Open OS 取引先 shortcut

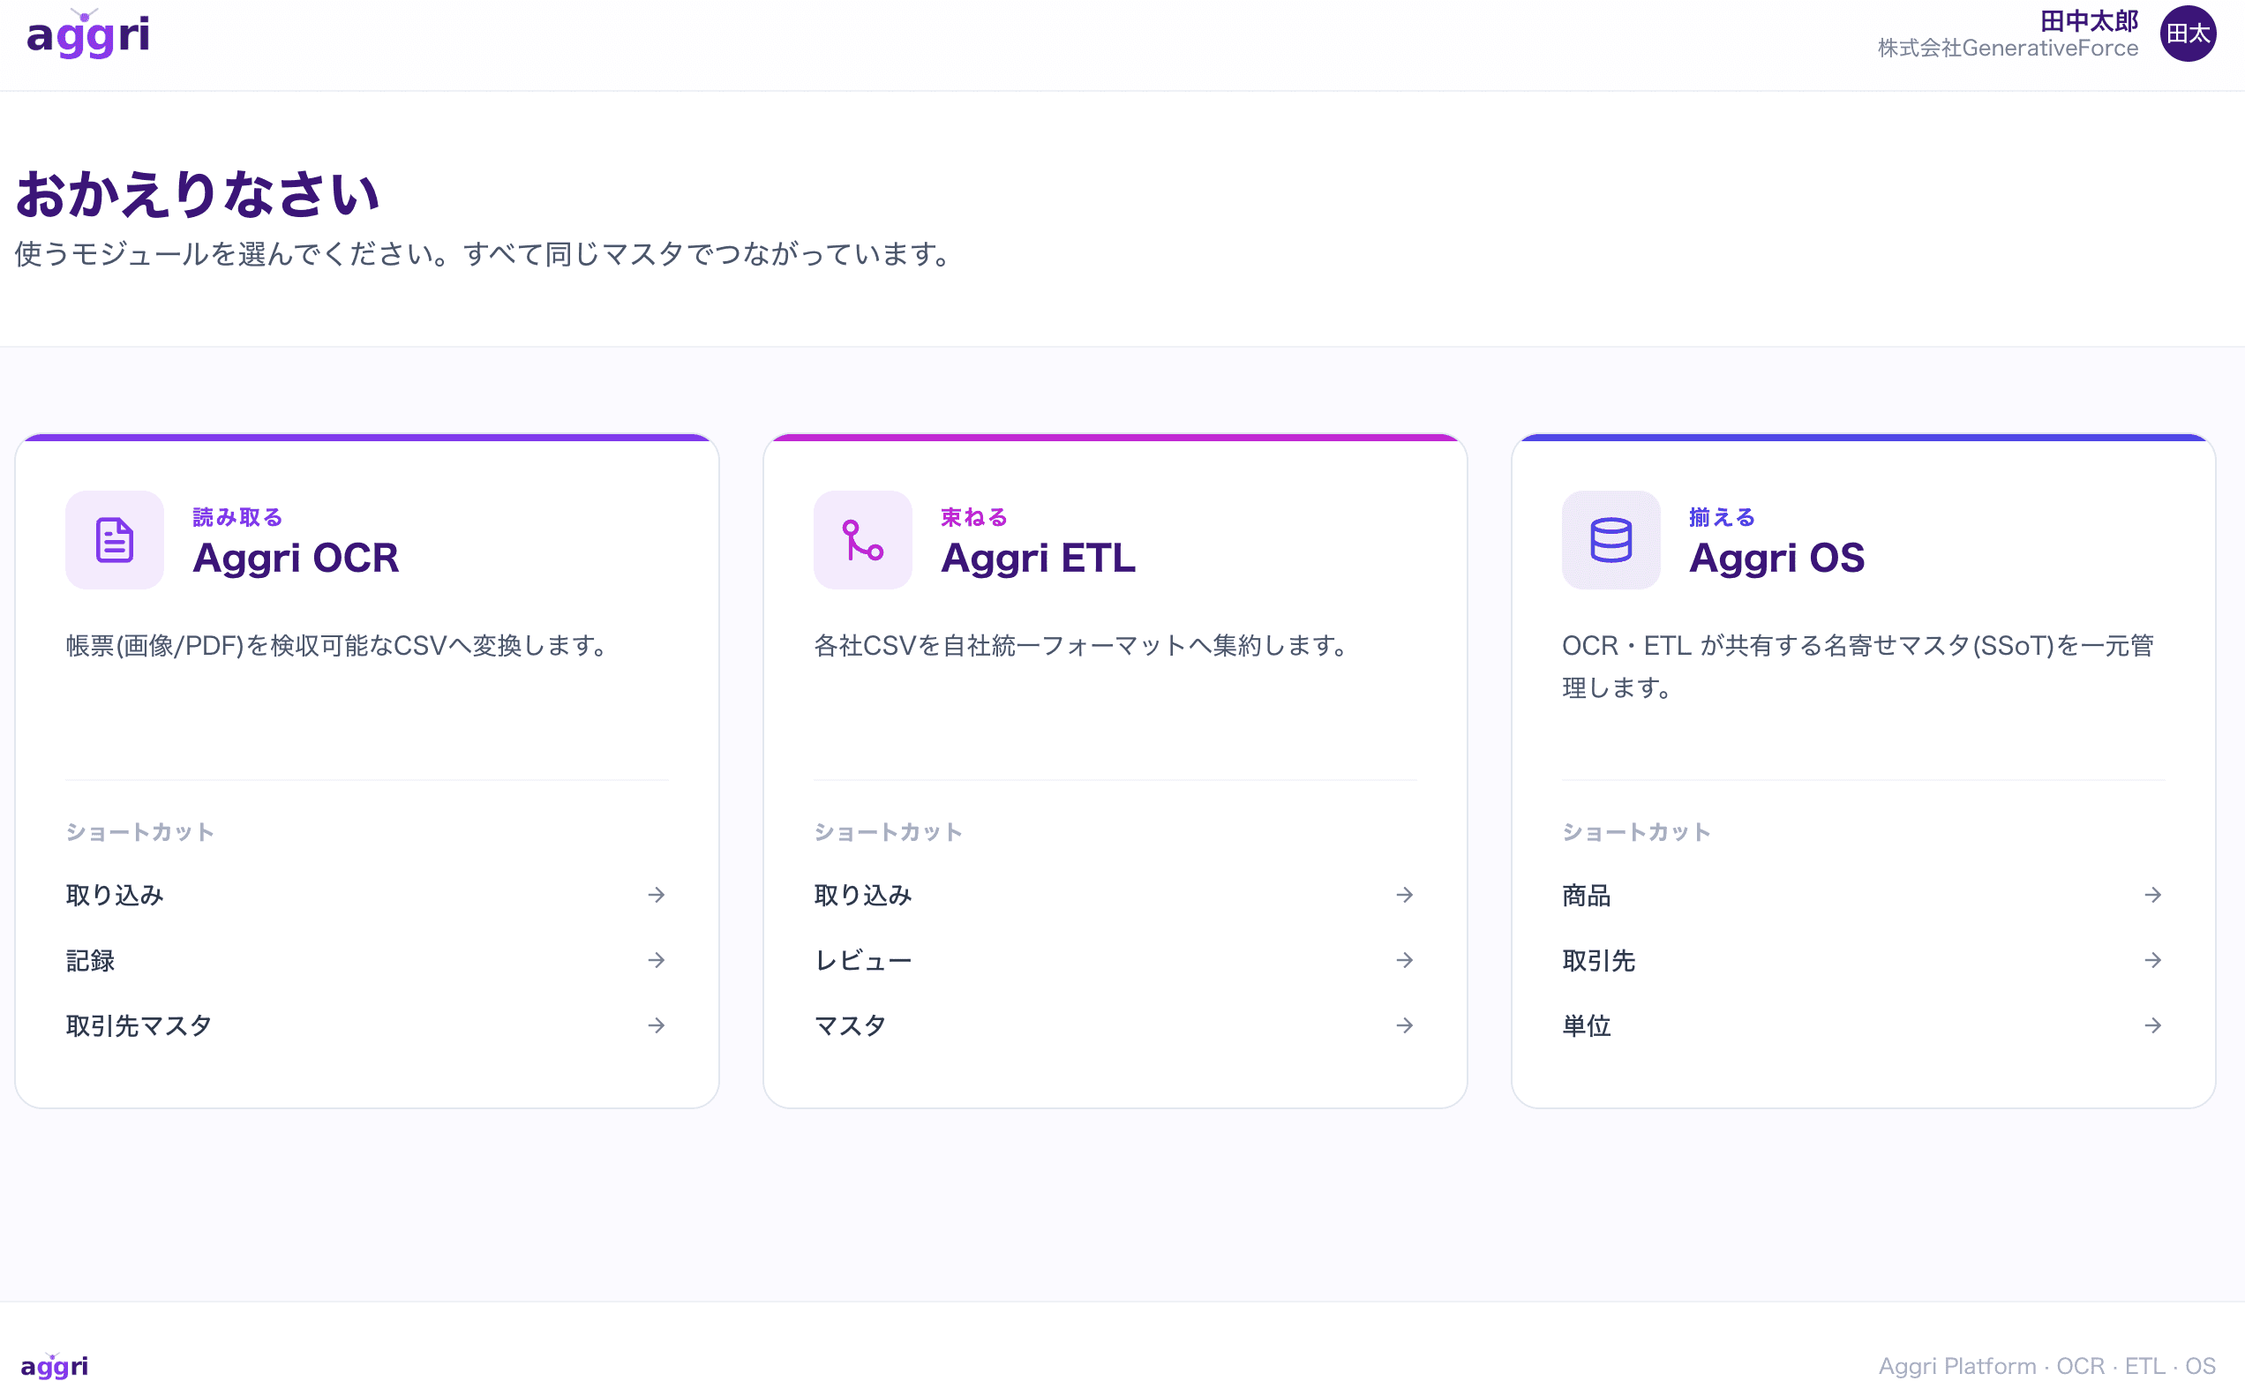pos(1863,960)
